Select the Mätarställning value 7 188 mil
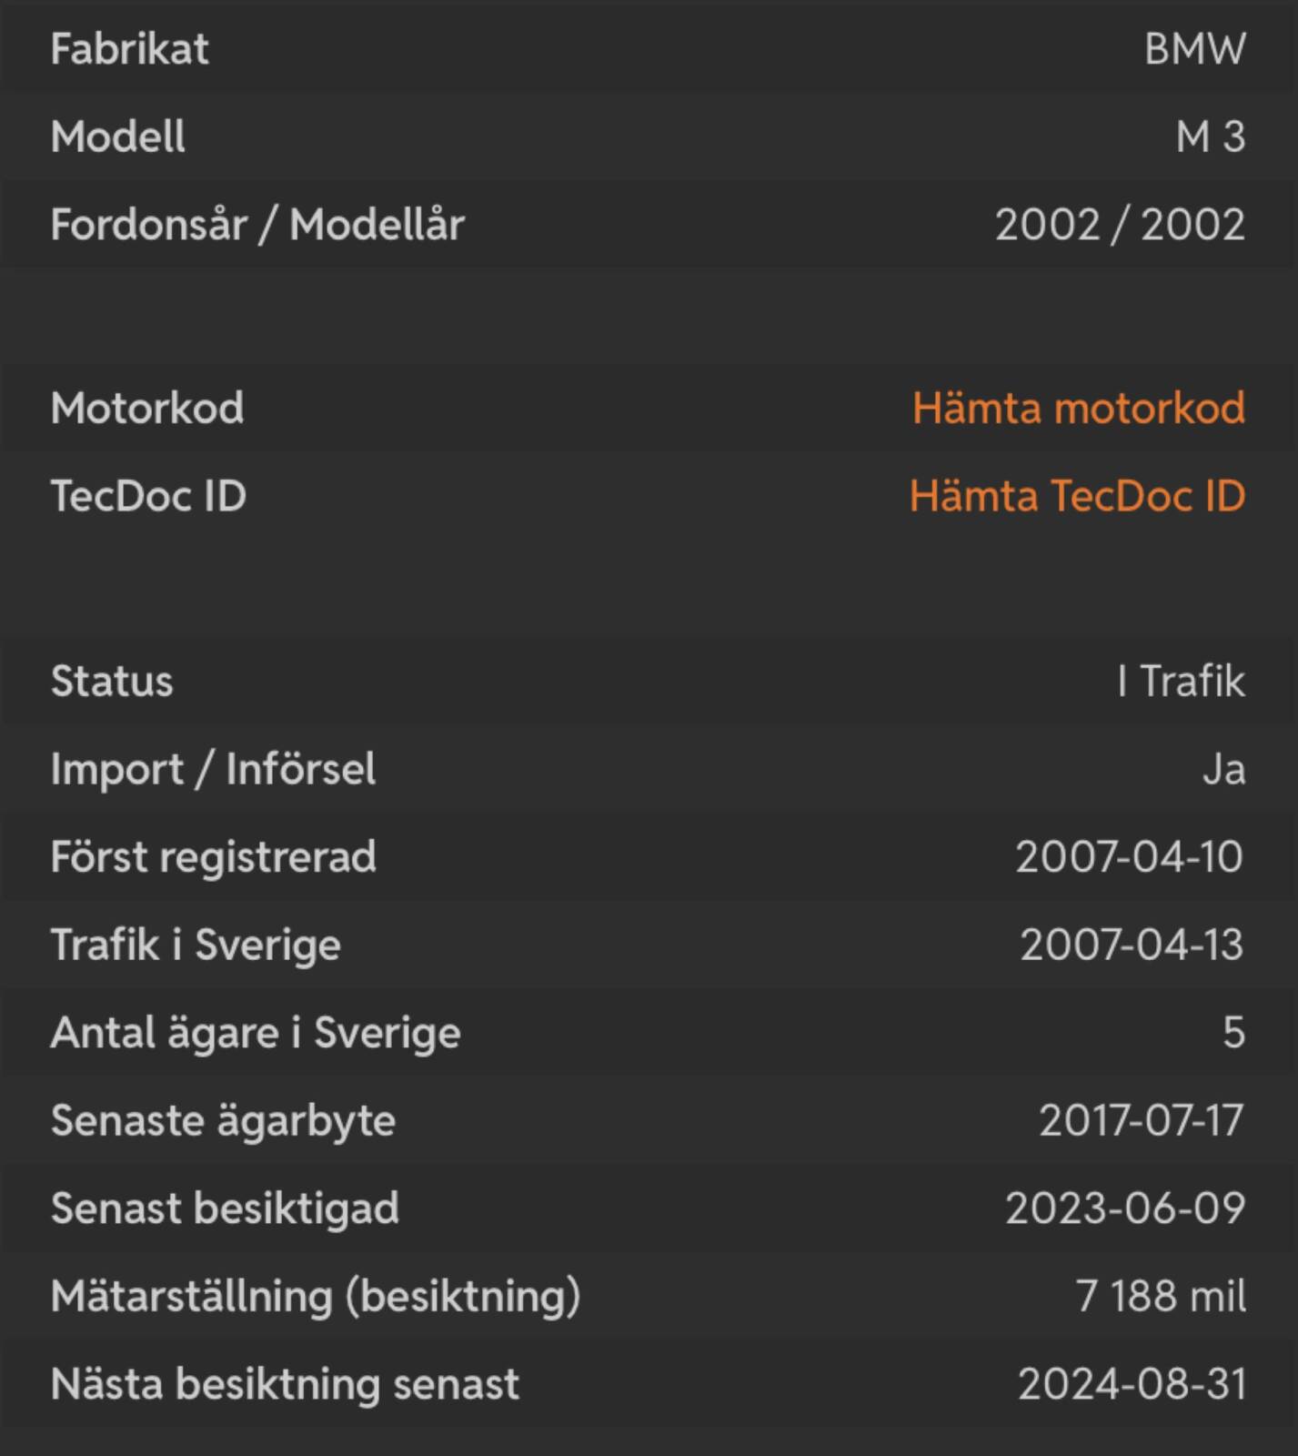 (x=1161, y=1296)
